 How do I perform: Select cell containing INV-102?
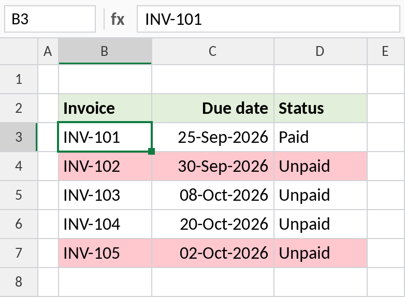(x=105, y=166)
